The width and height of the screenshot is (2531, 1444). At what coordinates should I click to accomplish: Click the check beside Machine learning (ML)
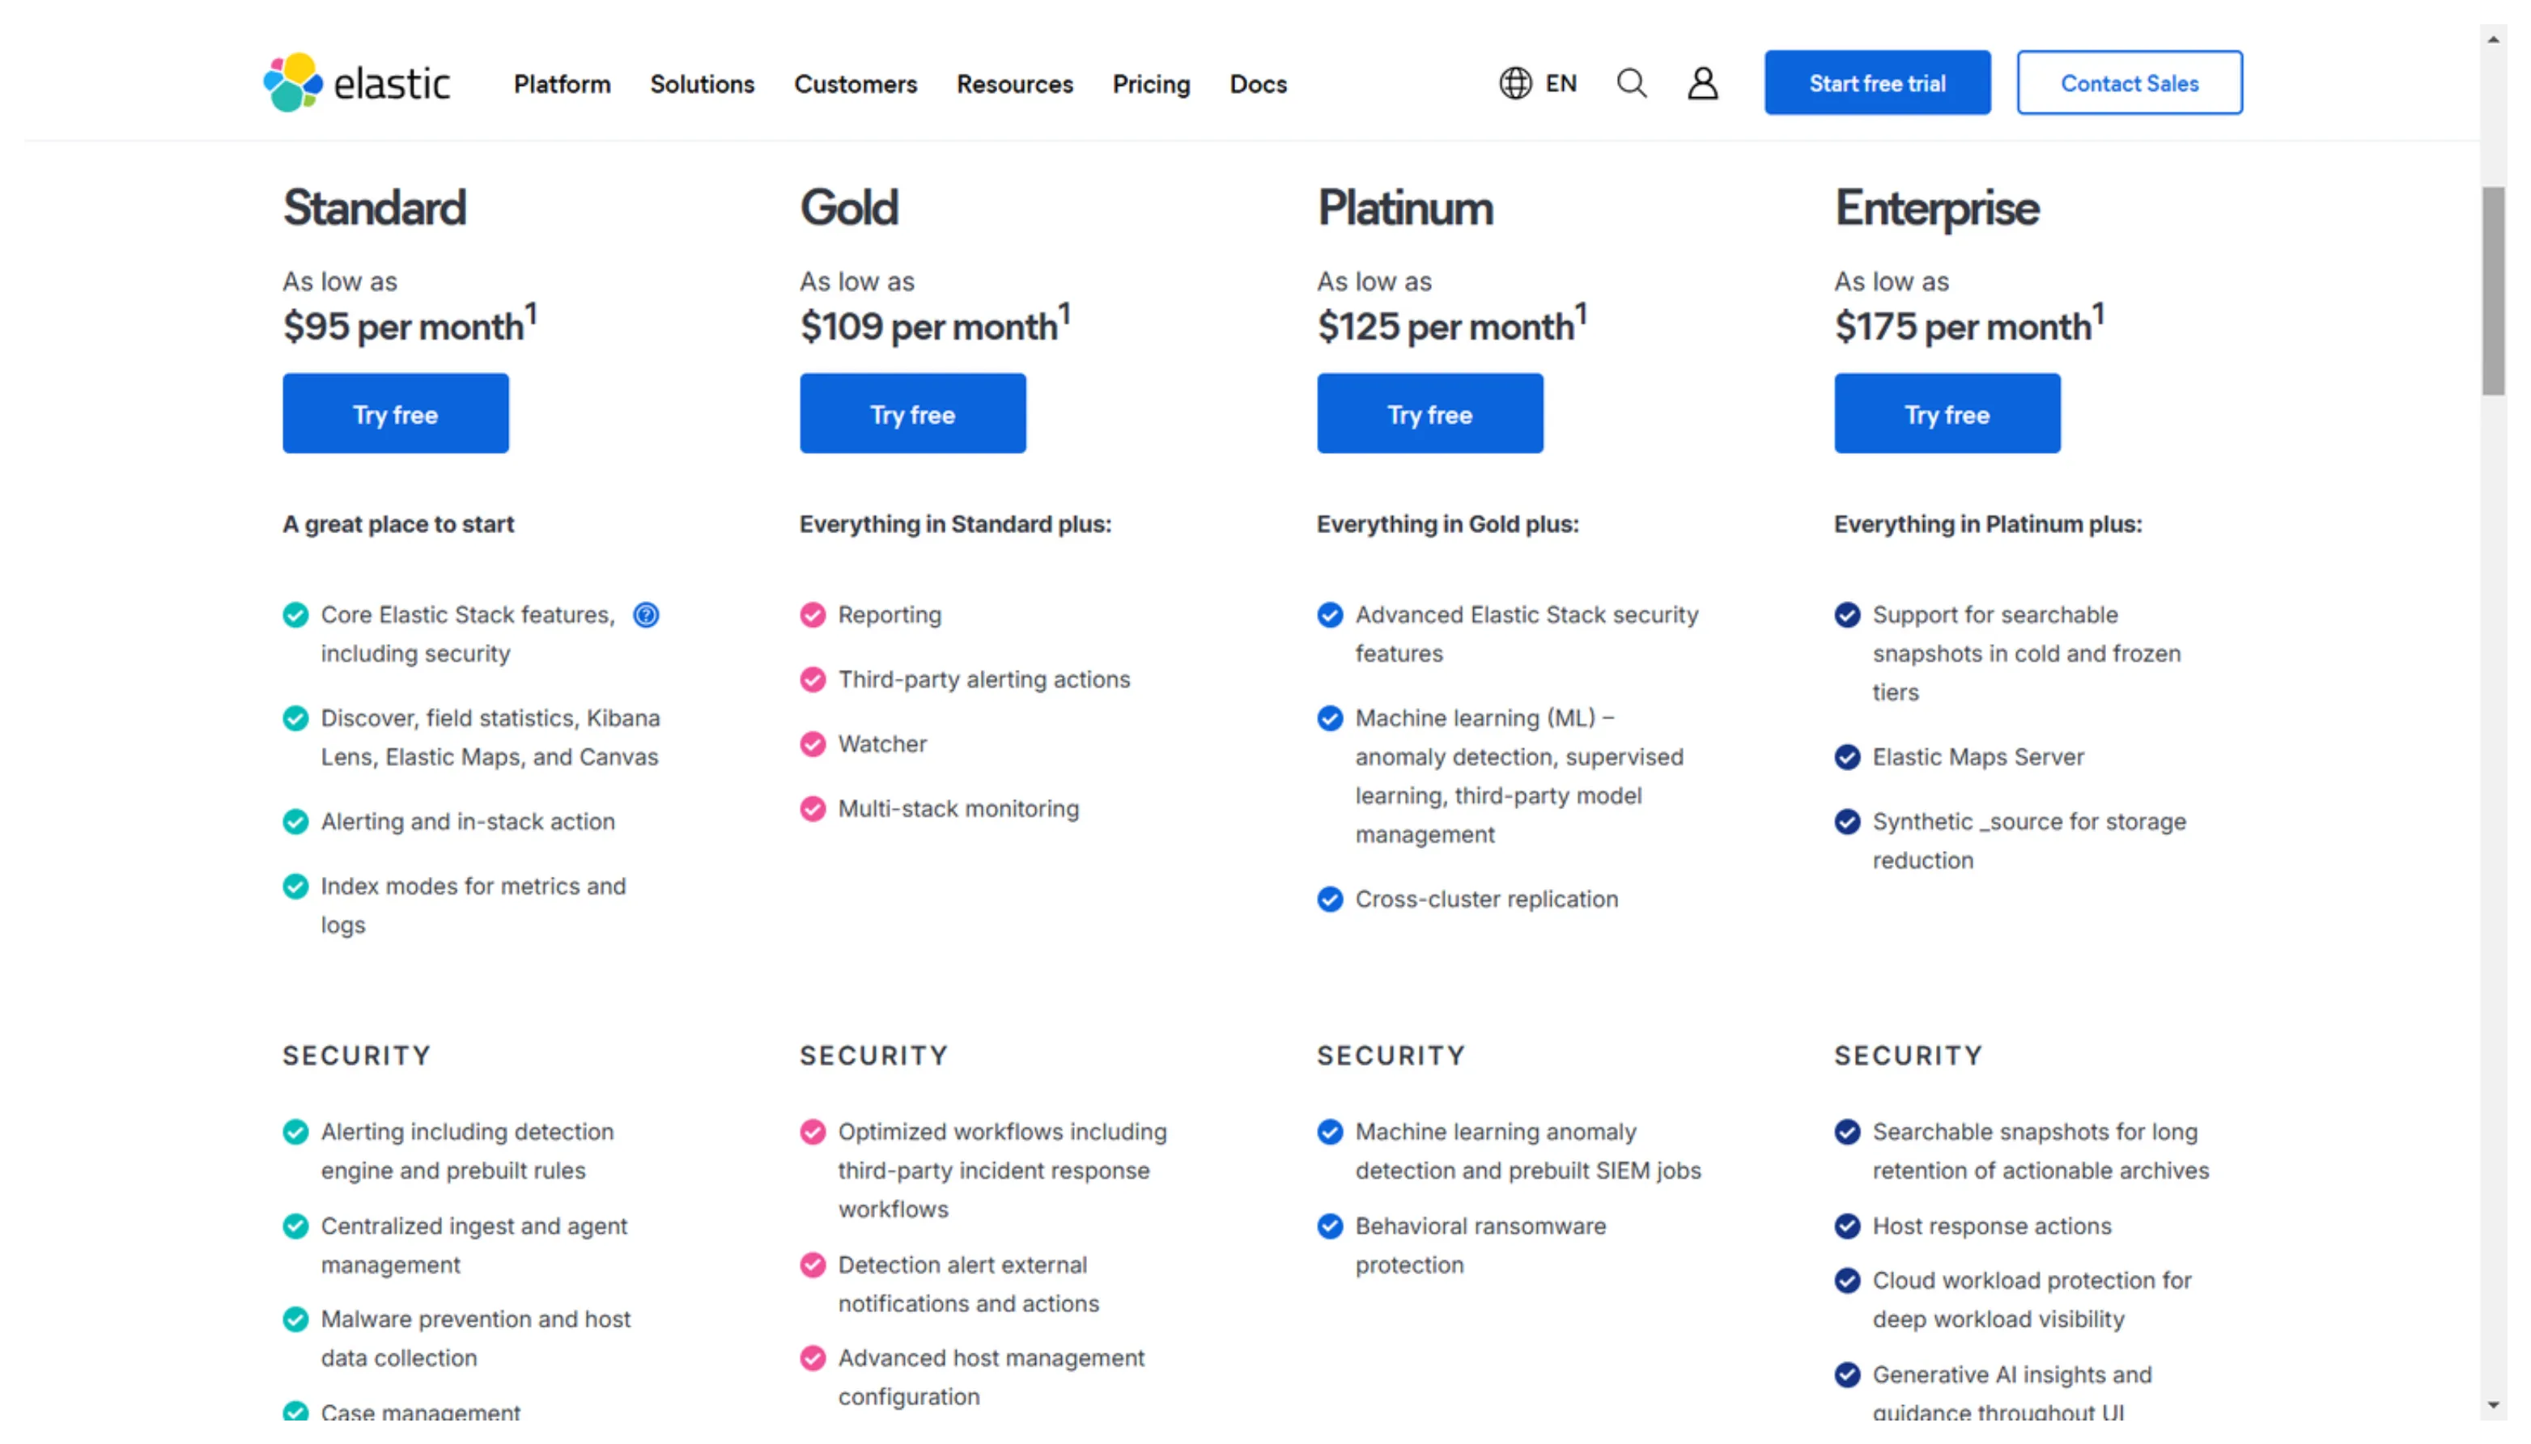coord(1330,718)
